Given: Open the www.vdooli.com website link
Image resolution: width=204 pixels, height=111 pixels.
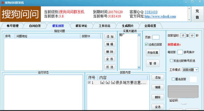Looking at the screenshot, I should pyautogui.click(x=160, y=16).
